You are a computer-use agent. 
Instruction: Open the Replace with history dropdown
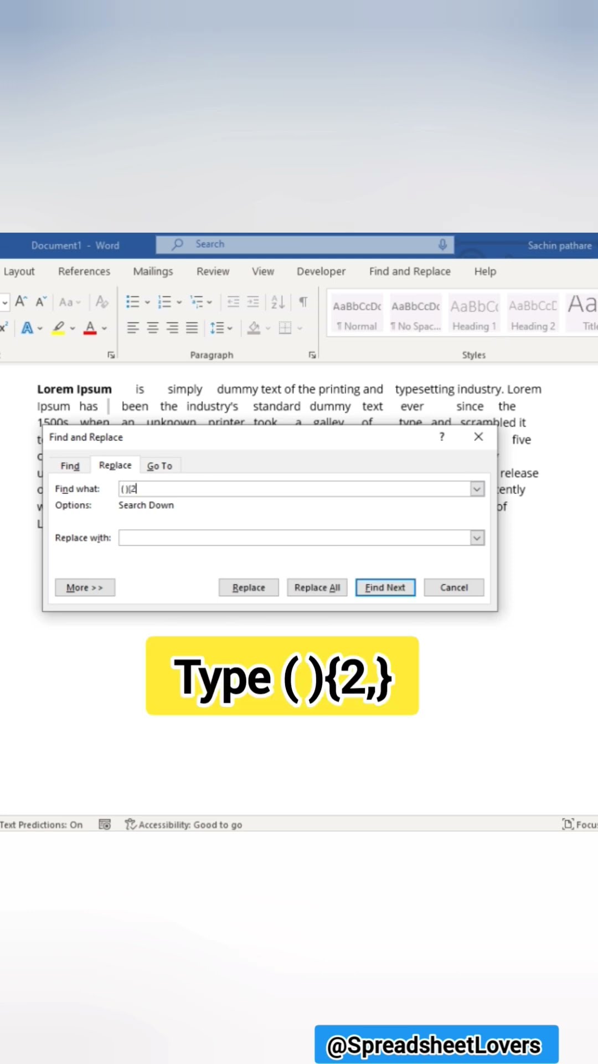click(x=477, y=538)
